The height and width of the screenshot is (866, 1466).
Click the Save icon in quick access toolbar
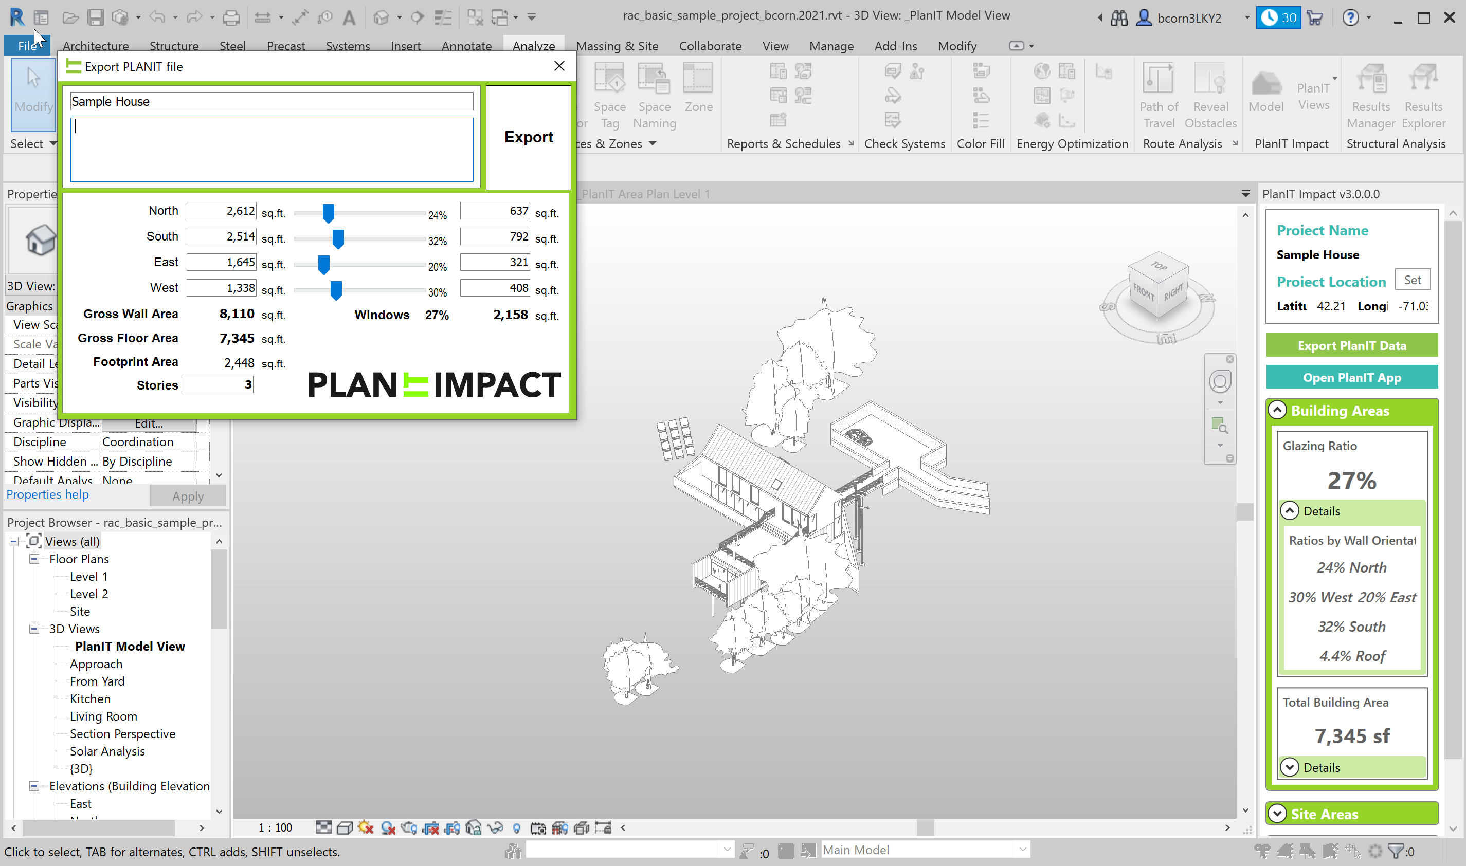click(x=95, y=17)
